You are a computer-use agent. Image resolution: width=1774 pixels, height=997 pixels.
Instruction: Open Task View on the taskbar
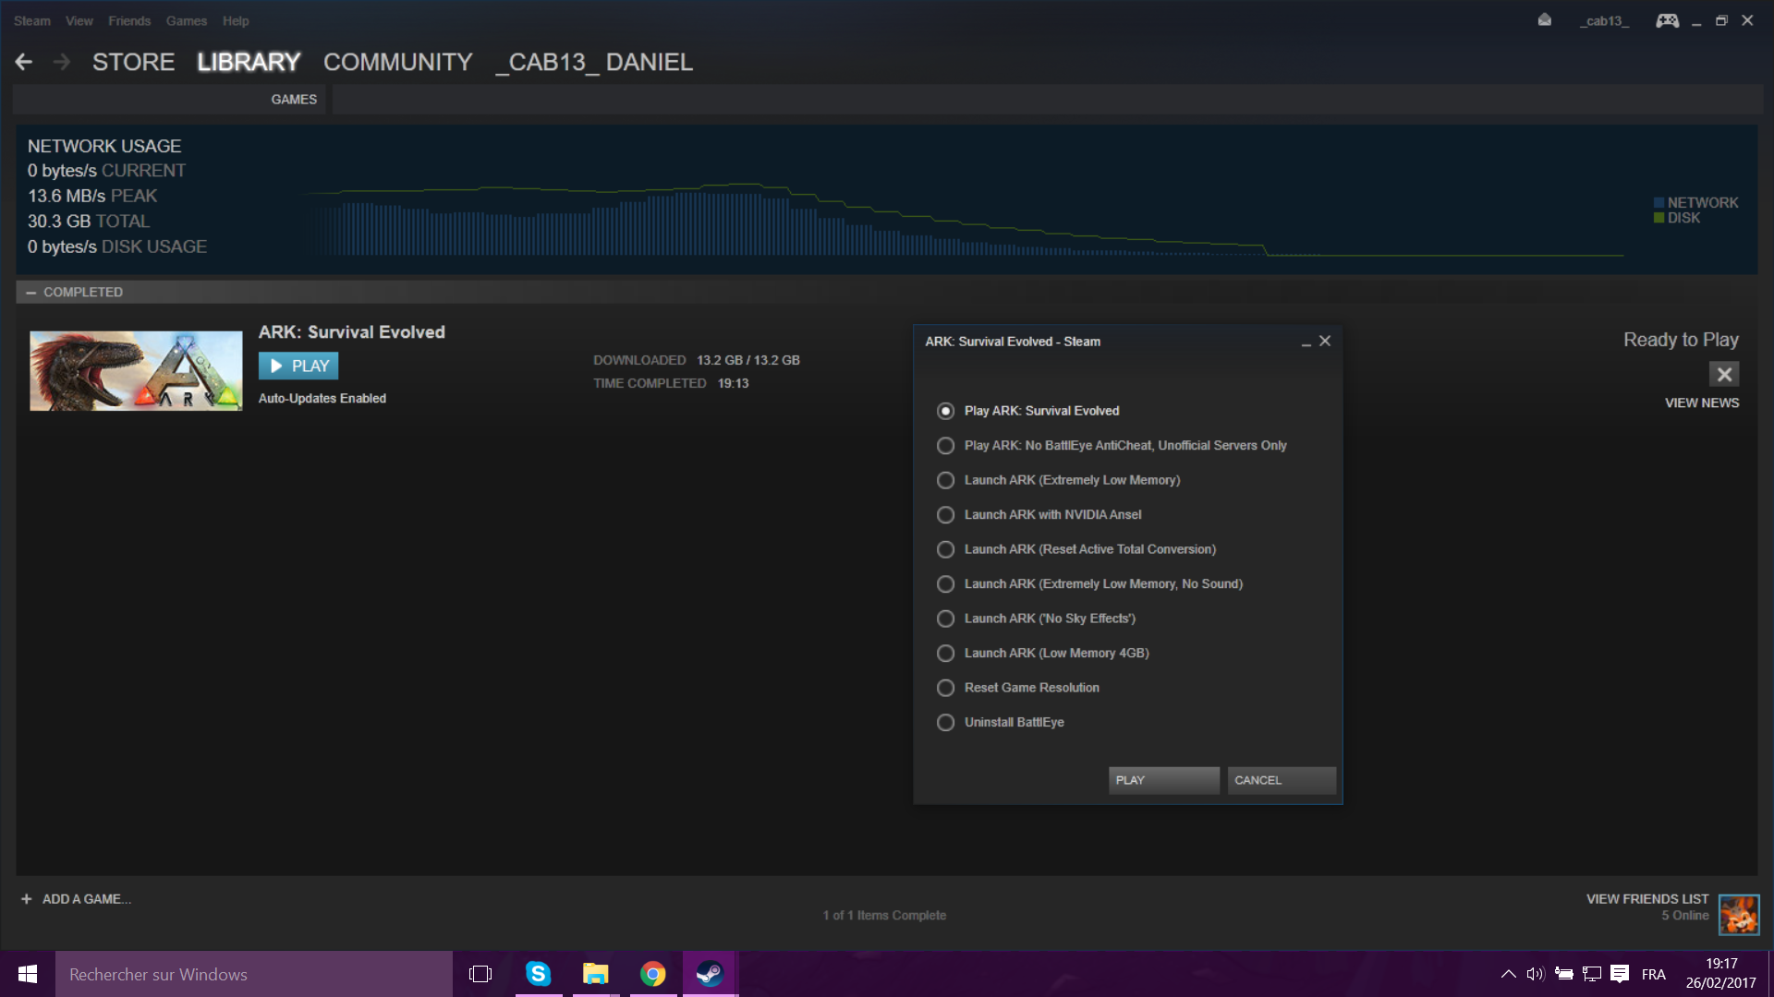point(480,974)
